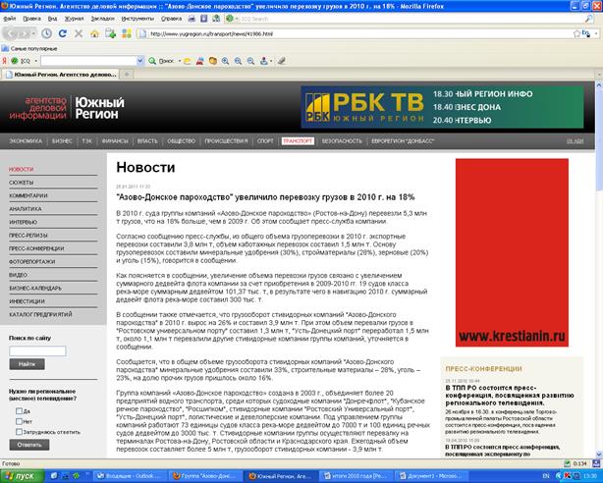Screen dimensions: 603x483
Task: Check the Нет poll option
Action: click(19, 421)
